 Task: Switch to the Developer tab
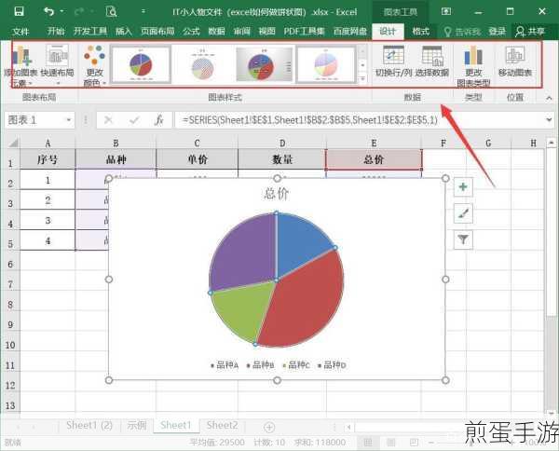coord(89,32)
